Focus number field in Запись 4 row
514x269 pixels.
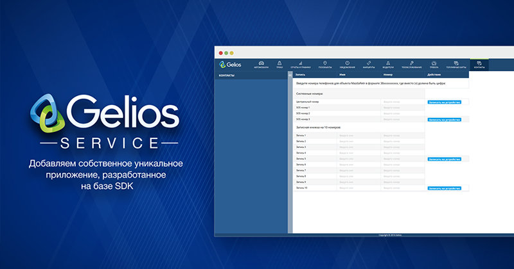click(403, 153)
